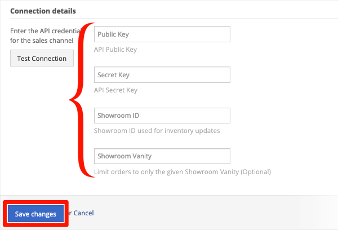Click the red curly brace annotation
Viewport: 338px width, 230px height.
pyautogui.click(x=82, y=100)
